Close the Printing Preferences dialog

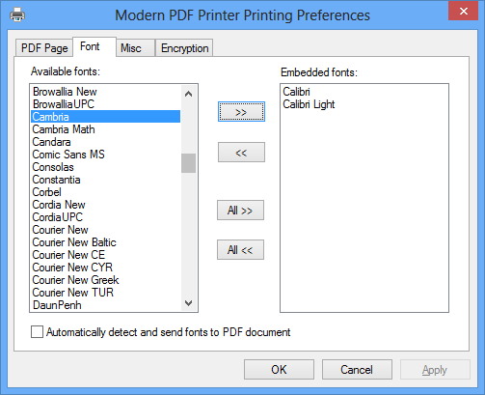click(464, 12)
